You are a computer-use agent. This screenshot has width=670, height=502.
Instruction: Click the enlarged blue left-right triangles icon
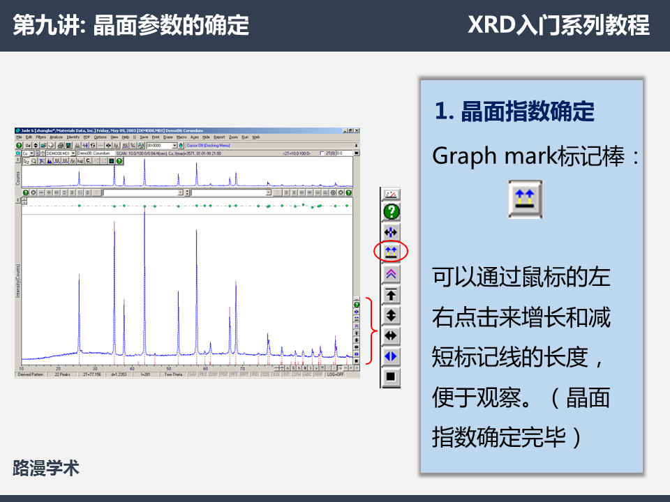[391, 356]
